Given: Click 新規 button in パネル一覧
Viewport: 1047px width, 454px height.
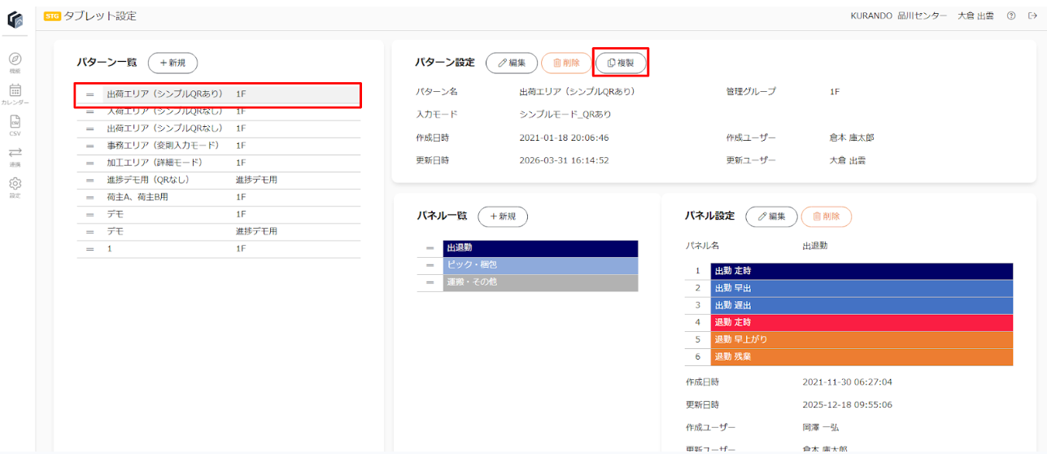Looking at the screenshot, I should tap(503, 216).
